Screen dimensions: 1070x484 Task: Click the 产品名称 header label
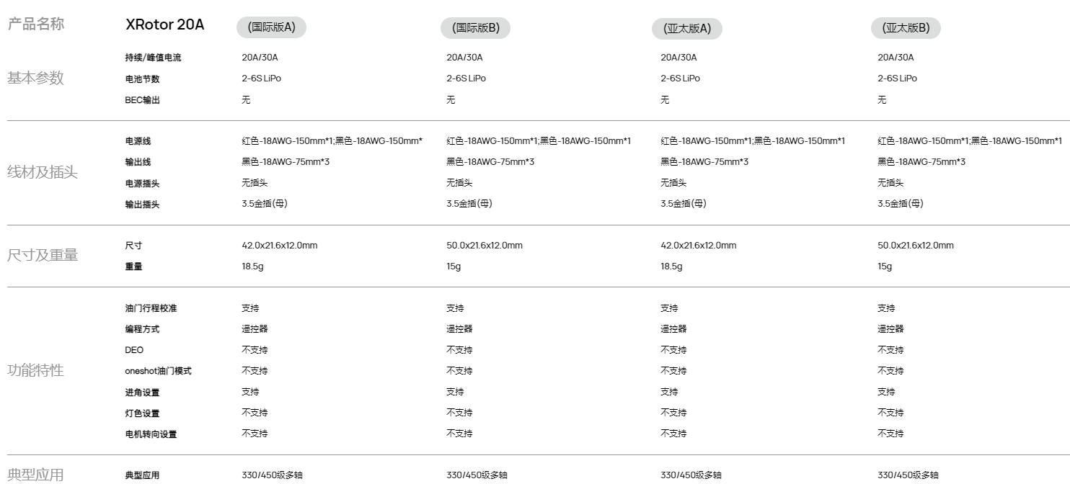35,24
